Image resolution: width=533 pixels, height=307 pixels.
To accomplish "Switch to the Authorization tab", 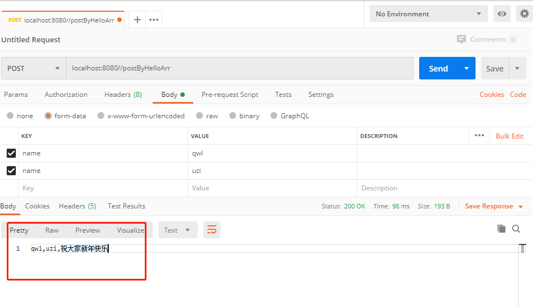I will coord(66,95).
